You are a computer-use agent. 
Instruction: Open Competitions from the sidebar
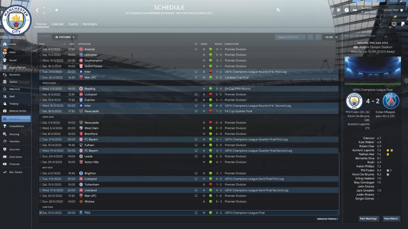[x=16, y=126]
